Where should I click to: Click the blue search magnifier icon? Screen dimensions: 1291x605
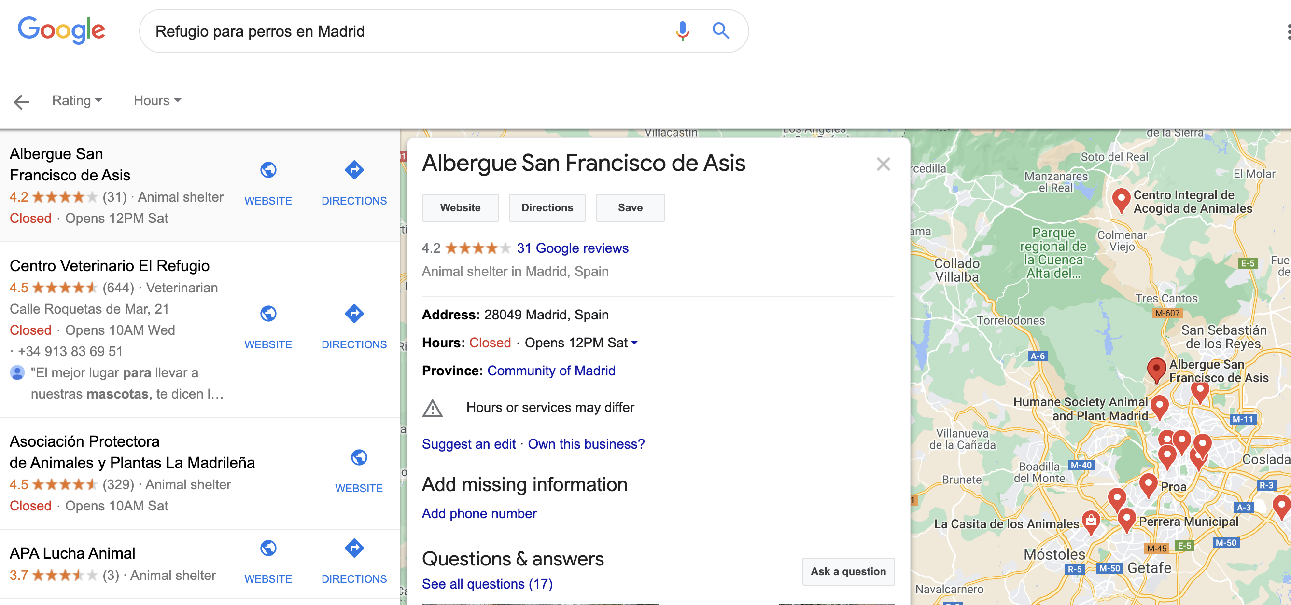coord(720,31)
